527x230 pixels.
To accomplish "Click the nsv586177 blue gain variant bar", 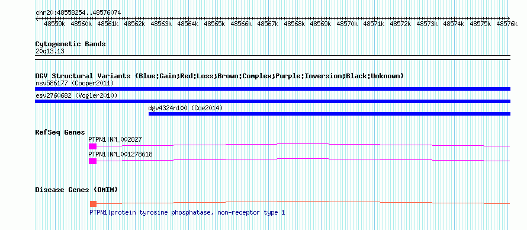I will point(272,89).
